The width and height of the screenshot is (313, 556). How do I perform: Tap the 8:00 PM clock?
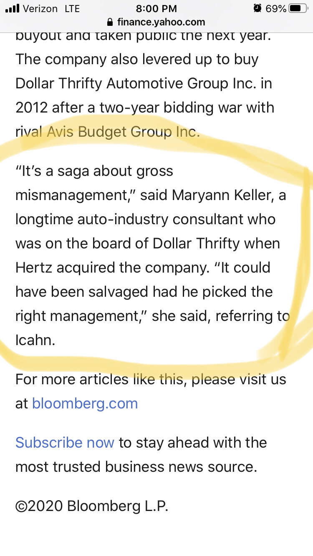[x=156, y=8]
